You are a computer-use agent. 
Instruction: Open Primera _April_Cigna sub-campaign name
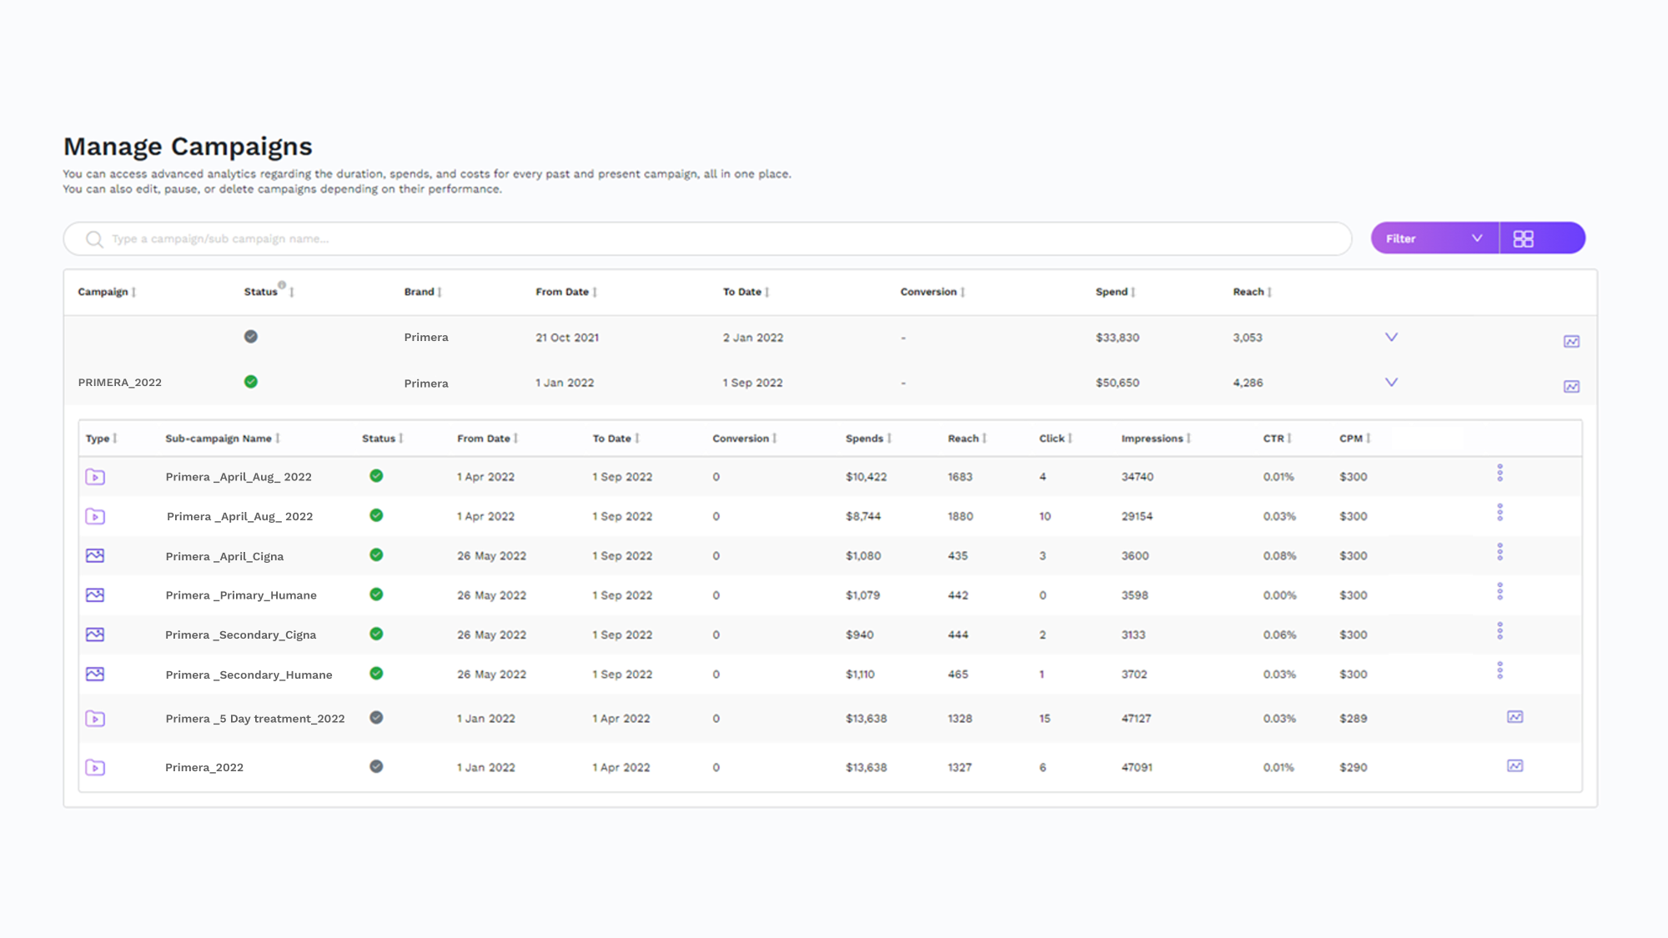(x=224, y=556)
